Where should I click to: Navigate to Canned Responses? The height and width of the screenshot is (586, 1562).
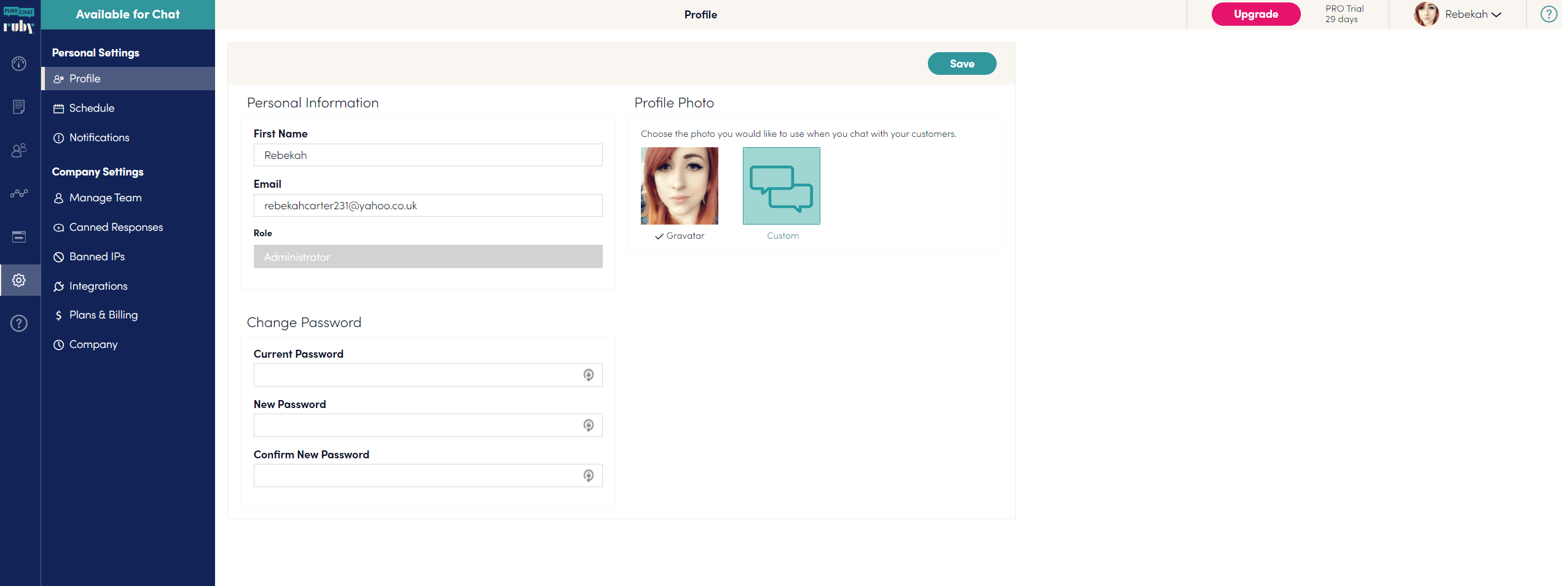116,227
